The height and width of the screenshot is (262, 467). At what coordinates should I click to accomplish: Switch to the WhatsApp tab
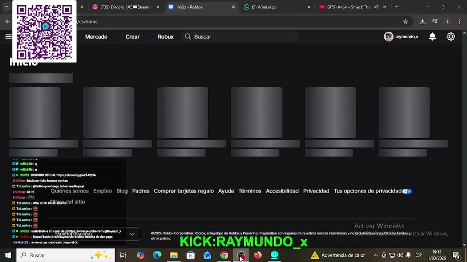pos(276,7)
